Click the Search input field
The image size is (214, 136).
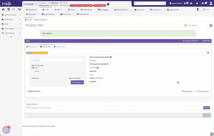150,3
